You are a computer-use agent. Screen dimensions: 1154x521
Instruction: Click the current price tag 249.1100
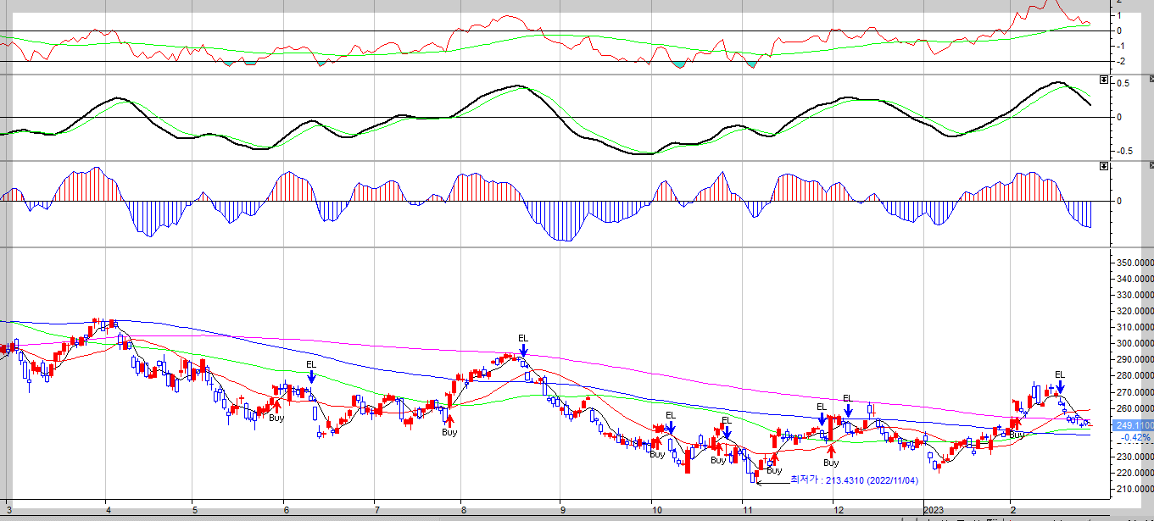tap(1132, 426)
